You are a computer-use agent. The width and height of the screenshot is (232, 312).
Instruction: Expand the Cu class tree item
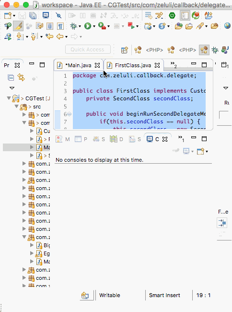coord(32,131)
